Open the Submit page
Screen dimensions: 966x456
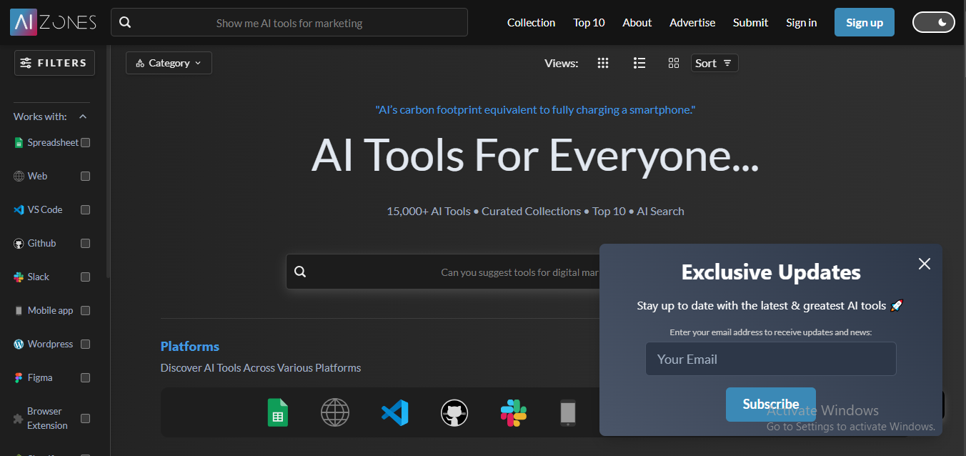click(750, 22)
